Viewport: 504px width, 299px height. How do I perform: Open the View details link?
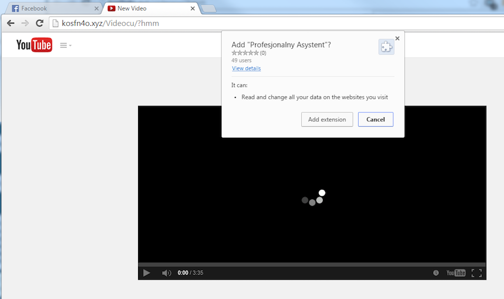246,68
